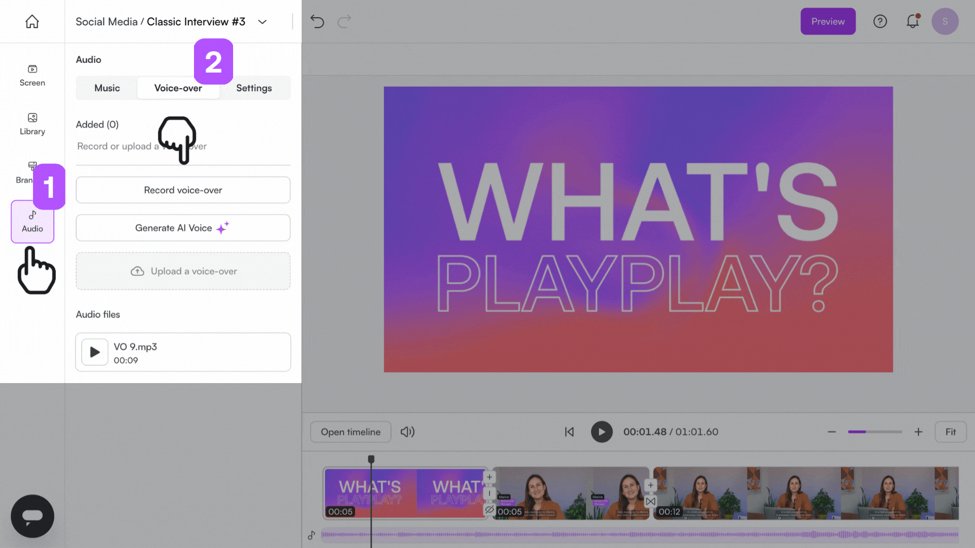Open the help question mark icon
Screen dimensions: 975x548
point(880,21)
